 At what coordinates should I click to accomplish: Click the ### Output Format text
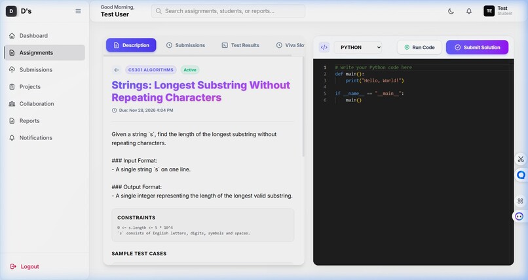[137, 187]
